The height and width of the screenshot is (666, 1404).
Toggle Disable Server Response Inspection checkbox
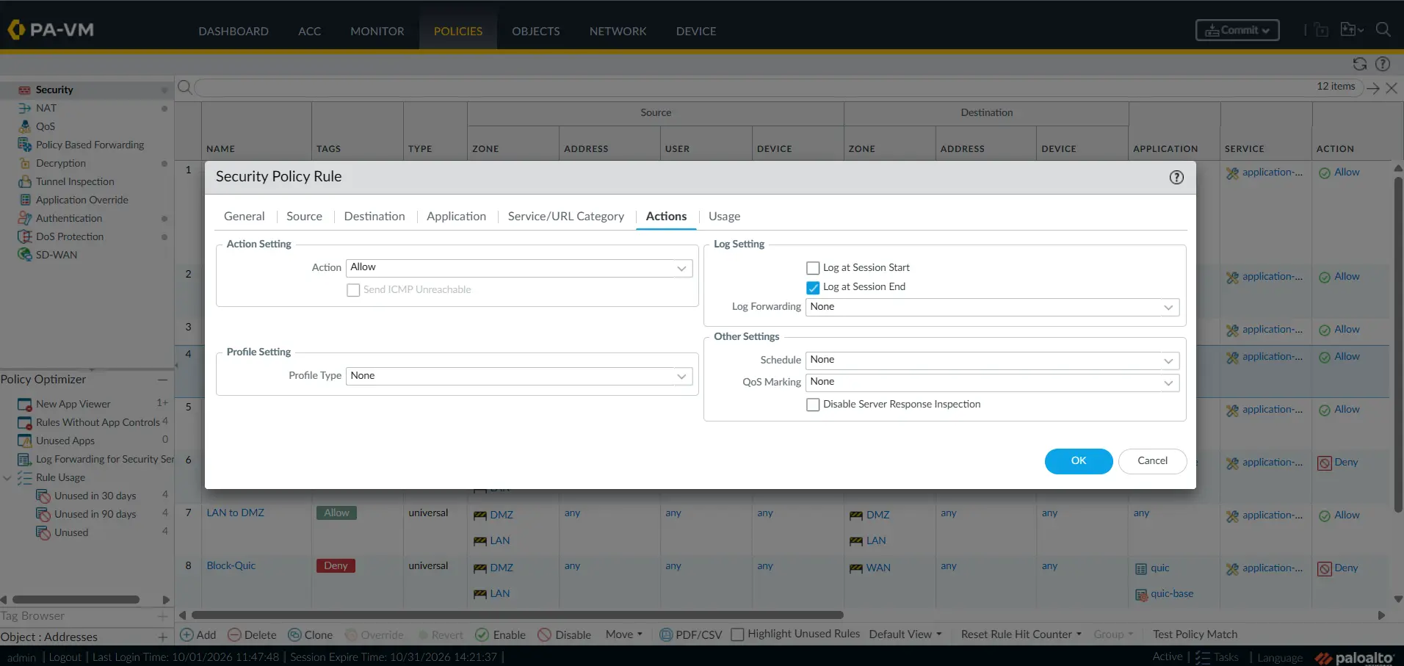(x=813, y=405)
